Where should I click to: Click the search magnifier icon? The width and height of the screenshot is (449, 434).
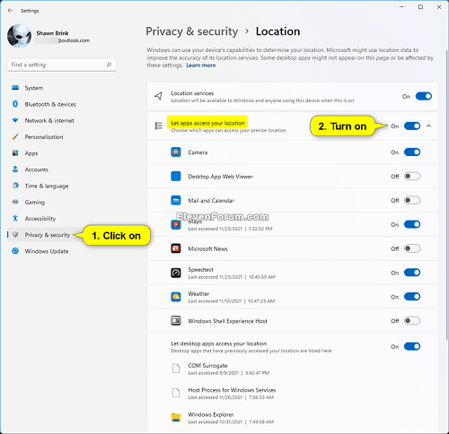tap(109, 65)
